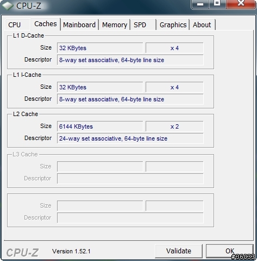Maximize the CPU-Z window
The width and height of the screenshot is (257, 261).
tap(217, 4)
